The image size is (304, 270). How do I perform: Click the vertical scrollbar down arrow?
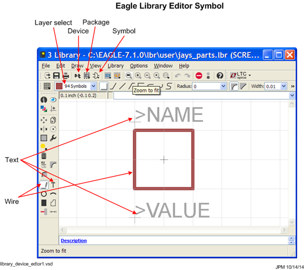point(292,222)
